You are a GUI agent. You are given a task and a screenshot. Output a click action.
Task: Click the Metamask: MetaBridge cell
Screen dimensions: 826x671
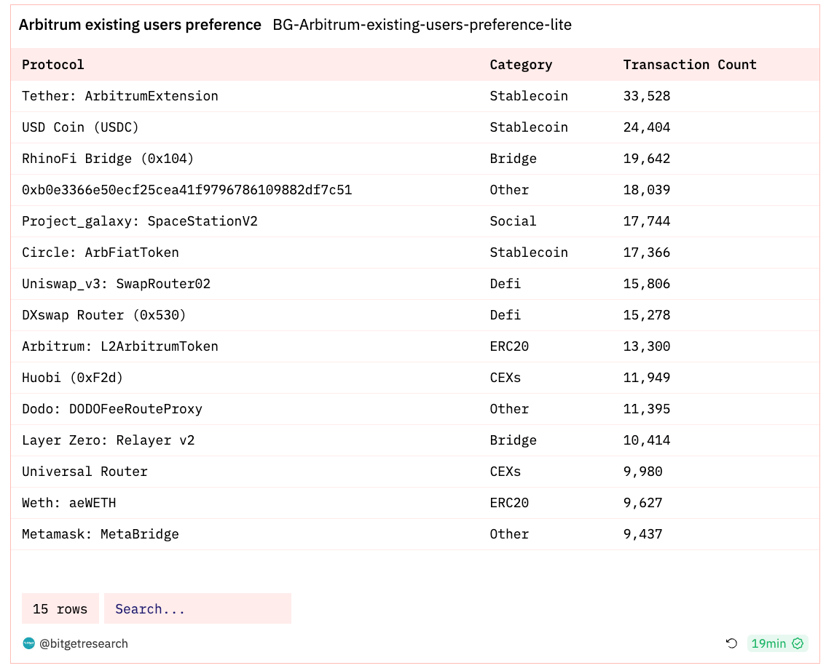101,534
